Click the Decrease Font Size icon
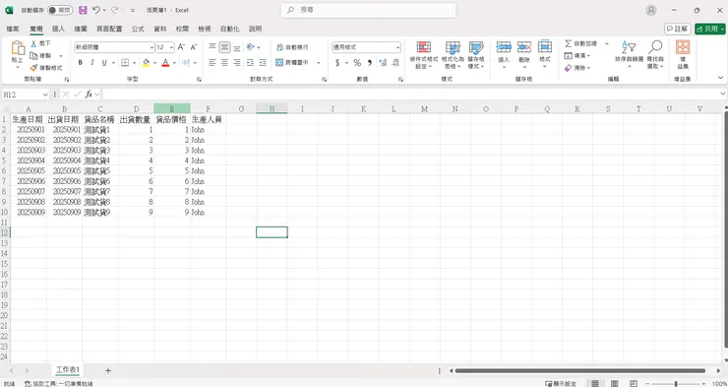728x387 pixels. click(x=194, y=47)
